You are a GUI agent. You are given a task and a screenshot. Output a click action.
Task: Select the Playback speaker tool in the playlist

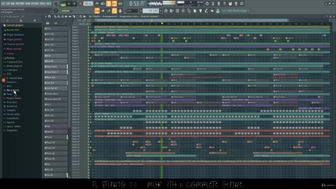85,16
